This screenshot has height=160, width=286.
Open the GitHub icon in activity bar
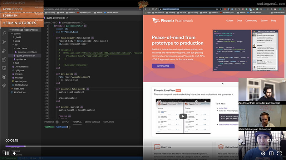[4, 77]
